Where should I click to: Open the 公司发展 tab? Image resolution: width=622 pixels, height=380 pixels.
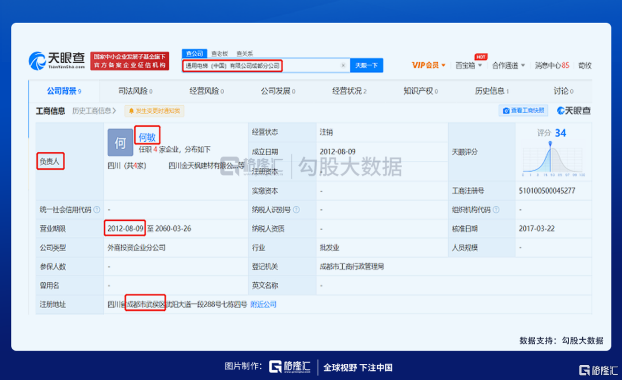(278, 91)
